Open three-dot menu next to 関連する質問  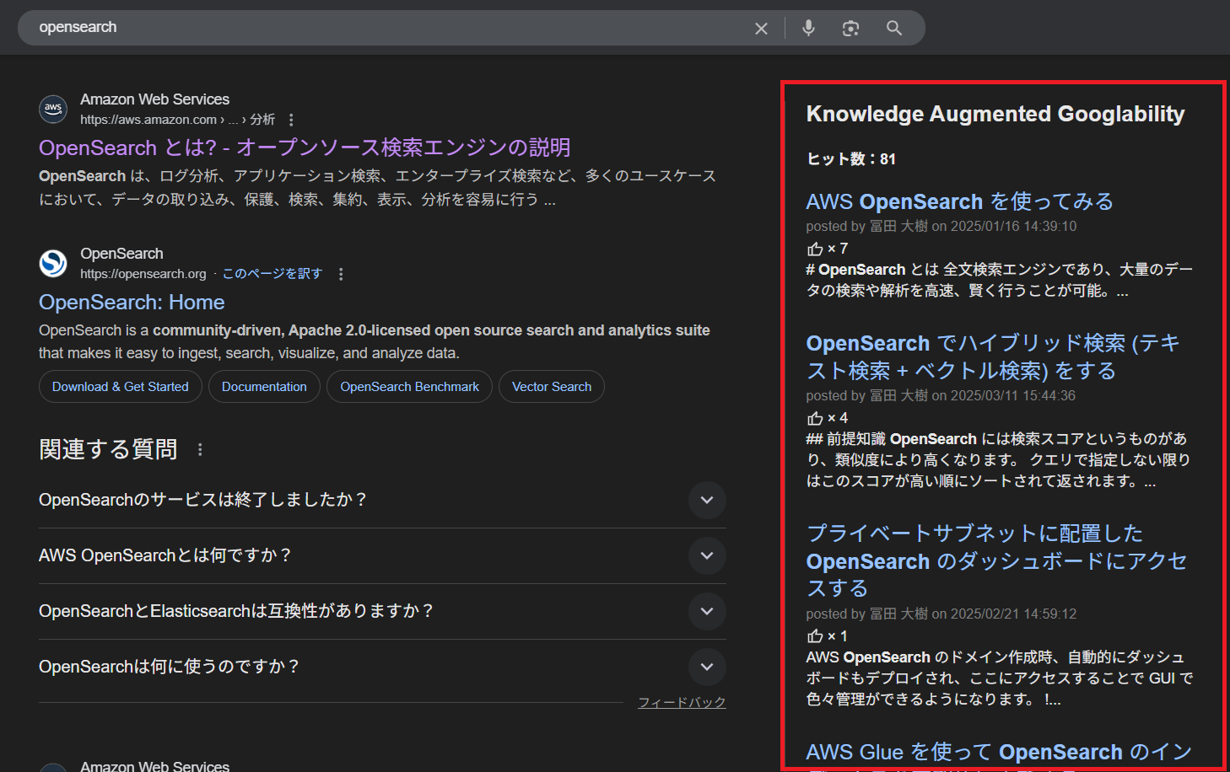pyautogui.click(x=200, y=449)
